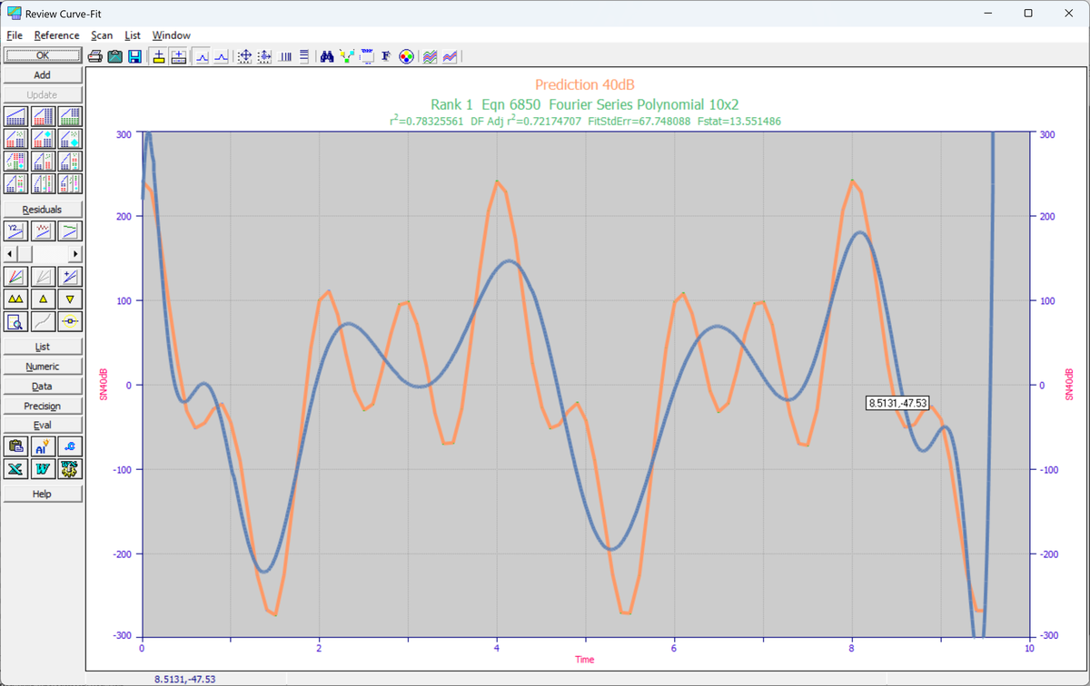Open the binoculars search tool
Screen dimensions: 1090x686
point(327,56)
